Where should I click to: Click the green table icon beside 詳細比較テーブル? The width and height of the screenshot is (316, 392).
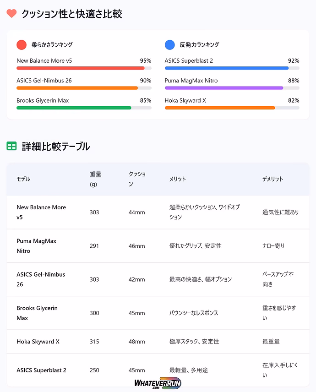pos(12,146)
